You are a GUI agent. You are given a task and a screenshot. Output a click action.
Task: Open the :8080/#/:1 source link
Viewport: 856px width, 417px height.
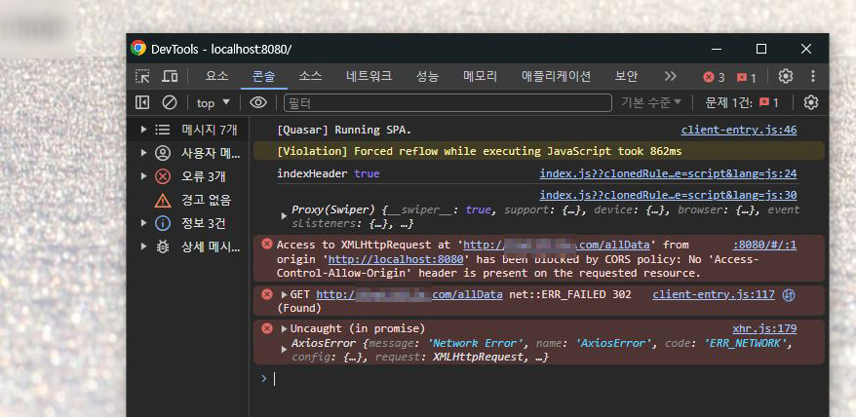pos(764,246)
